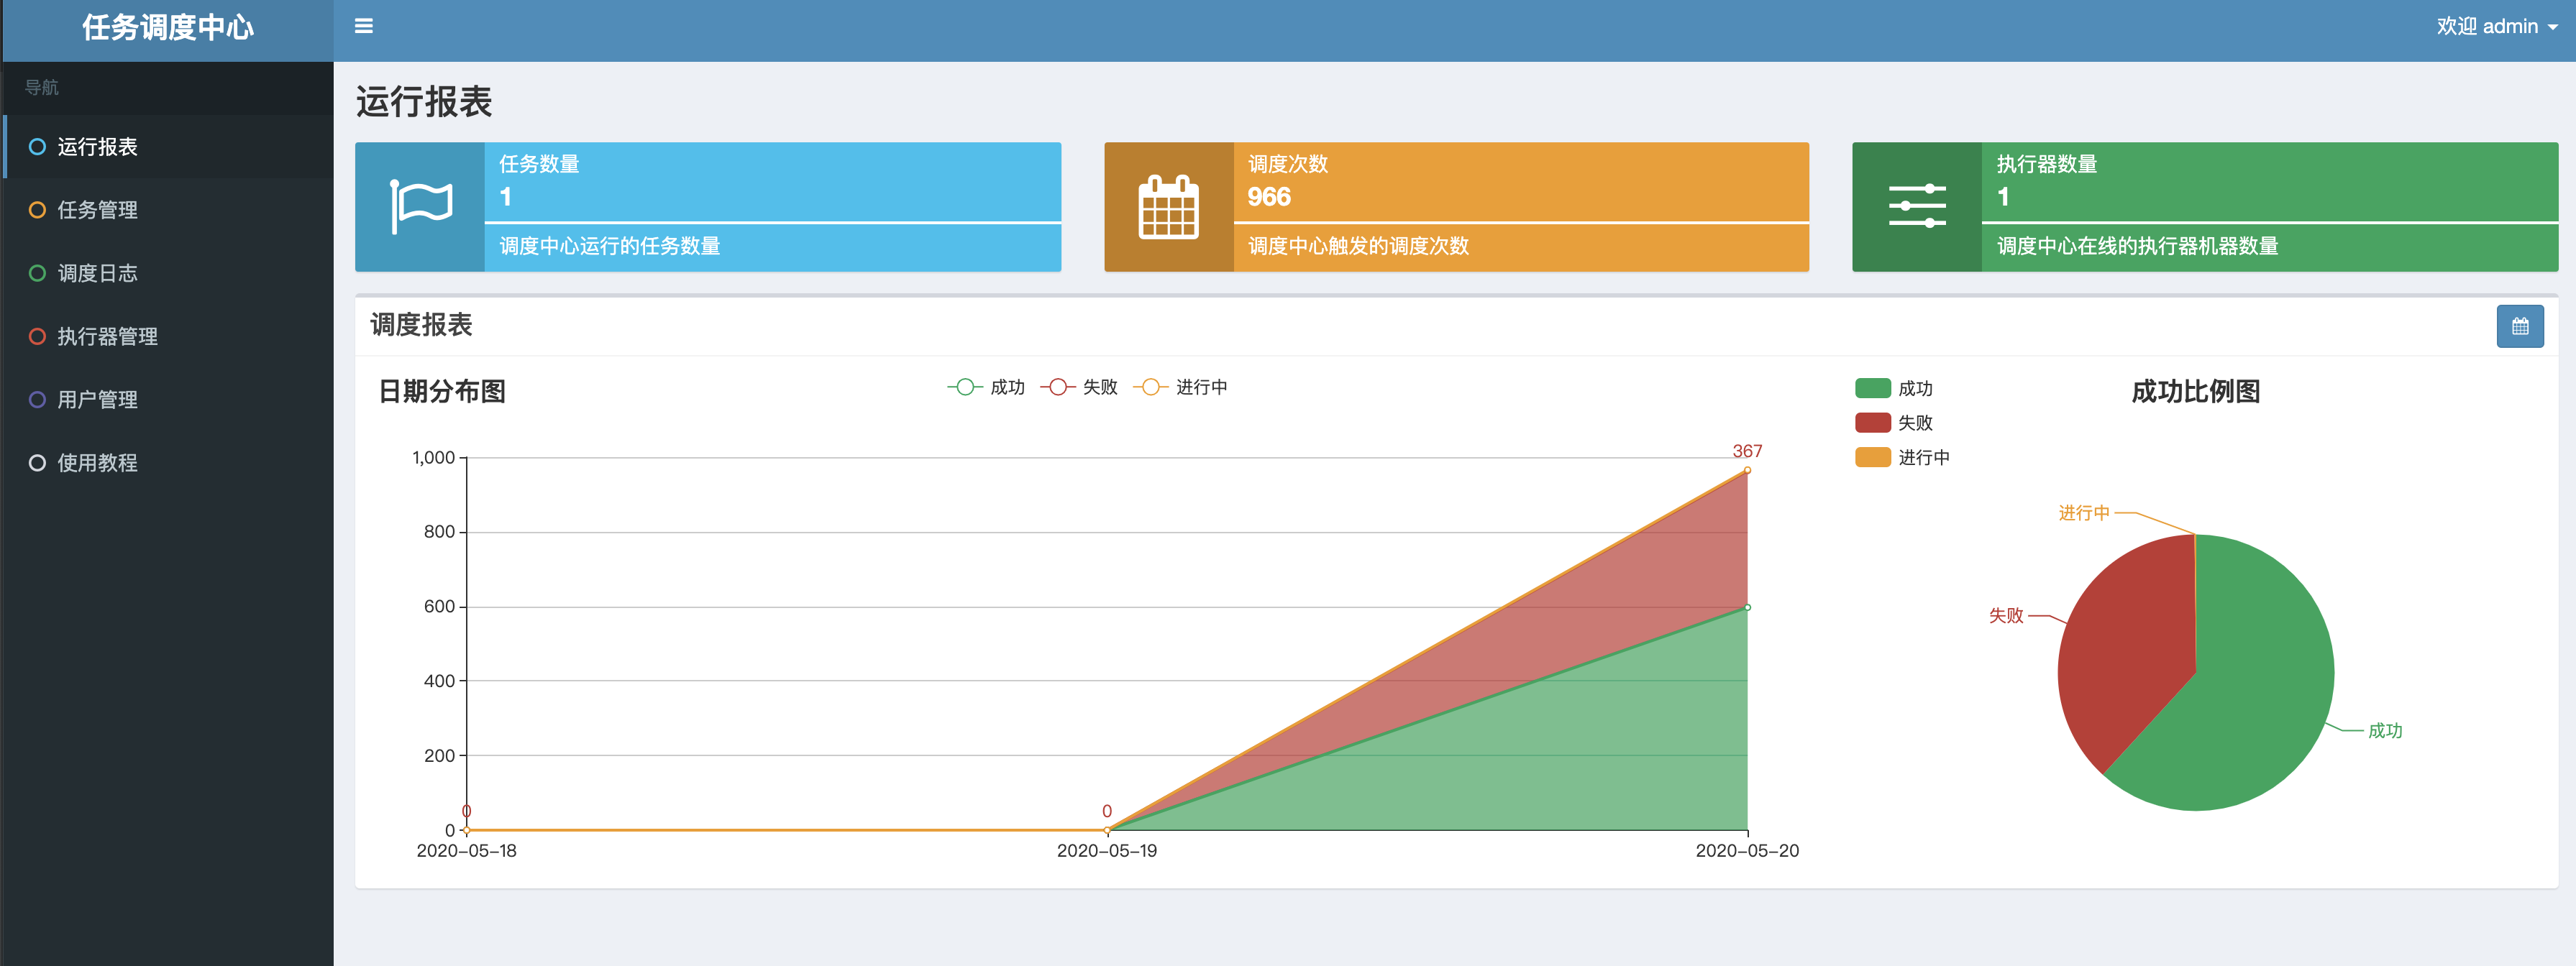Click the circle icon beside 执行器管理
Image resolution: width=2576 pixels, height=966 pixels.
pyautogui.click(x=37, y=336)
